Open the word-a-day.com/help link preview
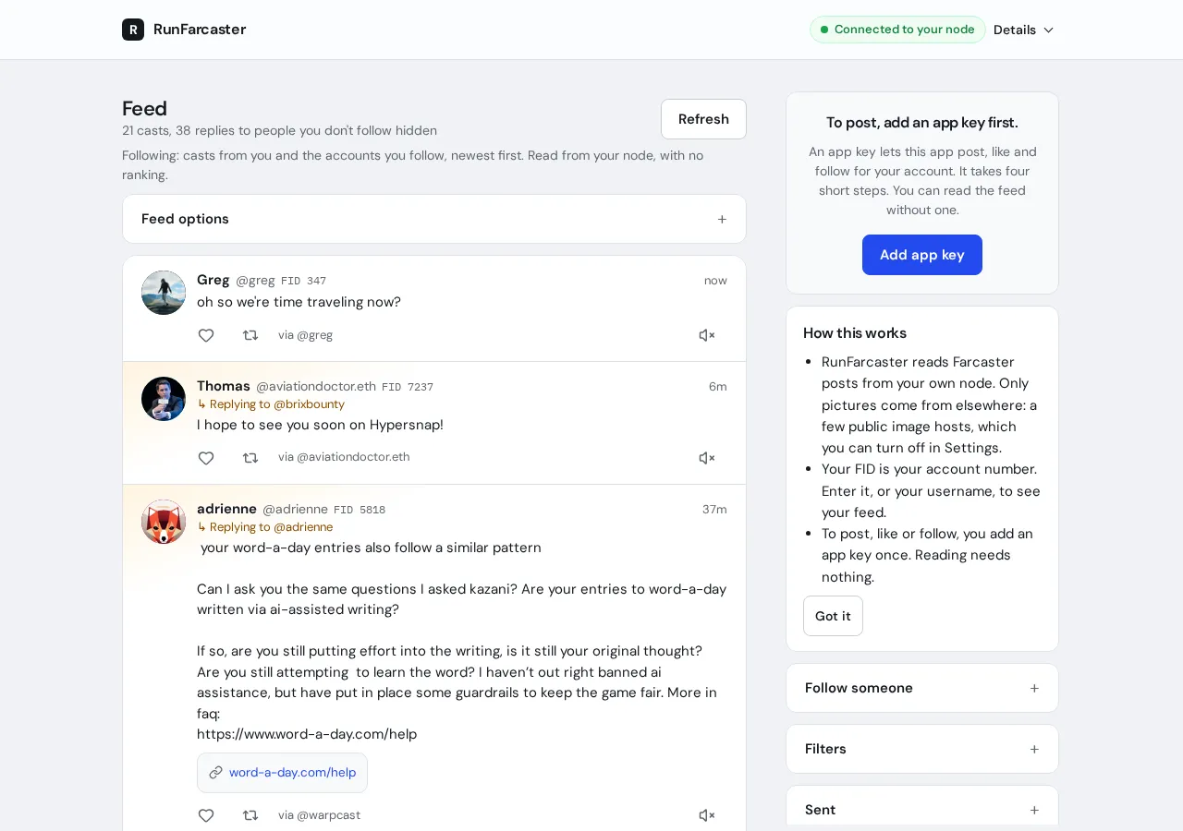 click(x=282, y=773)
